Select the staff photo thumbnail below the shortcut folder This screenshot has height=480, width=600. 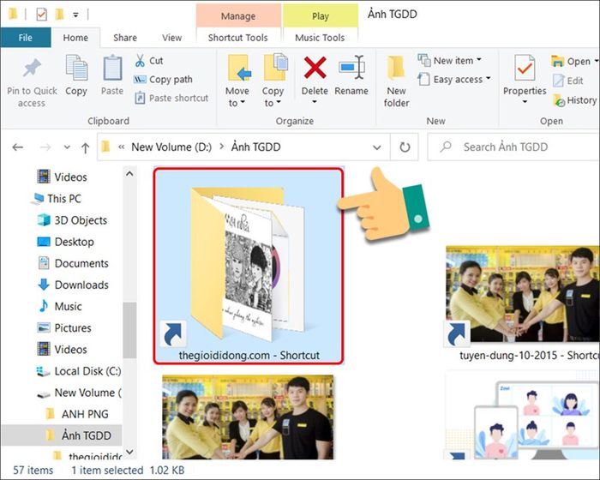248,417
